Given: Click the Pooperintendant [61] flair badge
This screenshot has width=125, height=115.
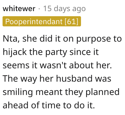Looking at the screenshot, I should coord(42,21).
